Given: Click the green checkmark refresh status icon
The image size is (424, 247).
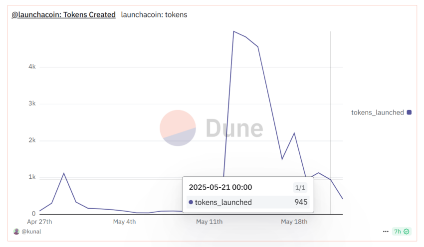Looking at the screenshot, I should point(407,232).
